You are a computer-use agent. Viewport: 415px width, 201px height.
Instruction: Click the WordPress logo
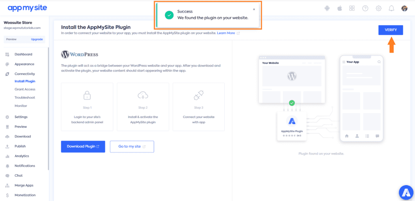[79, 54]
